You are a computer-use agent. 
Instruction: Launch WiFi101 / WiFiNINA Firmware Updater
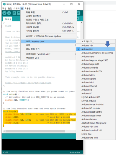tap(49, 36)
